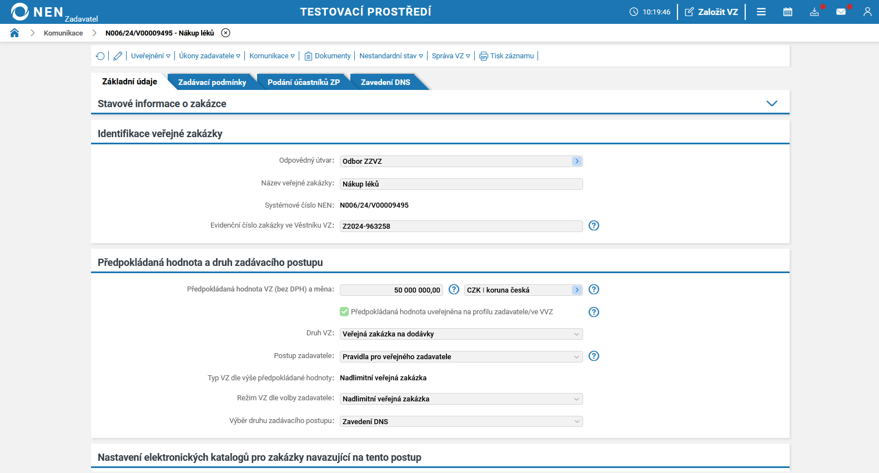Toggle Předpokládaná hodnota uveřejněna checkbox
The width and height of the screenshot is (879, 473).
tap(344, 311)
